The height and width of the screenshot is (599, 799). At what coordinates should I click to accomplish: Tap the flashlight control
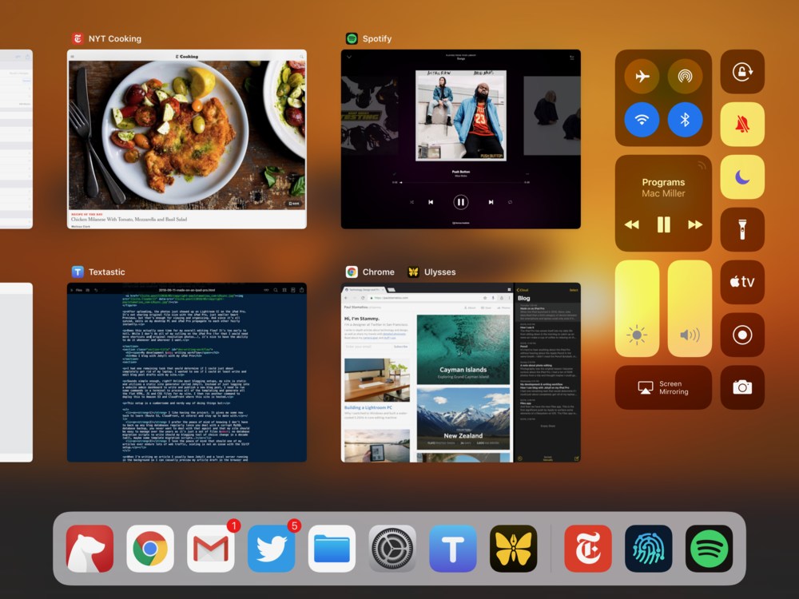(x=742, y=230)
